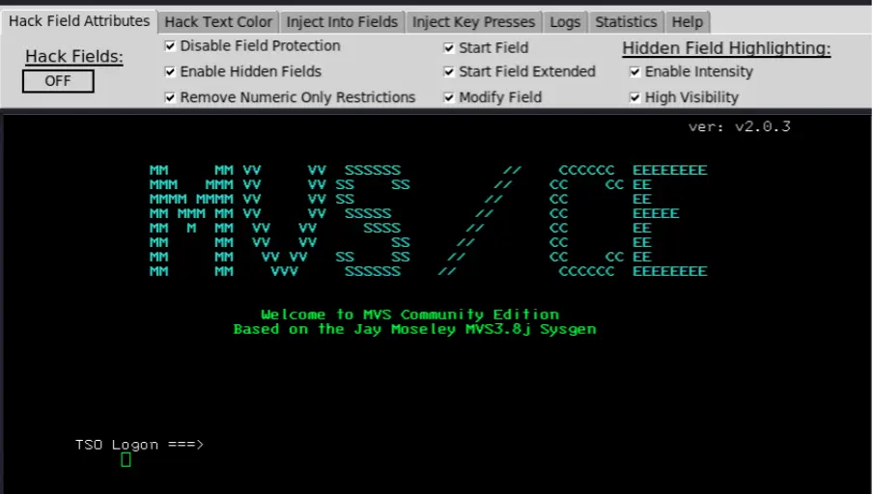View the Statistics tab
The image size is (873, 494).
tap(626, 22)
